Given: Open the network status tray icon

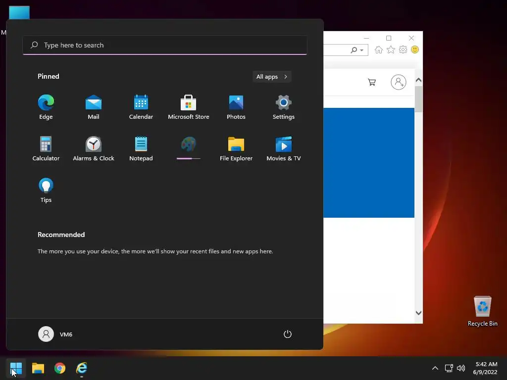Looking at the screenshot, I should pyautogui.click(x=449, y=368).
